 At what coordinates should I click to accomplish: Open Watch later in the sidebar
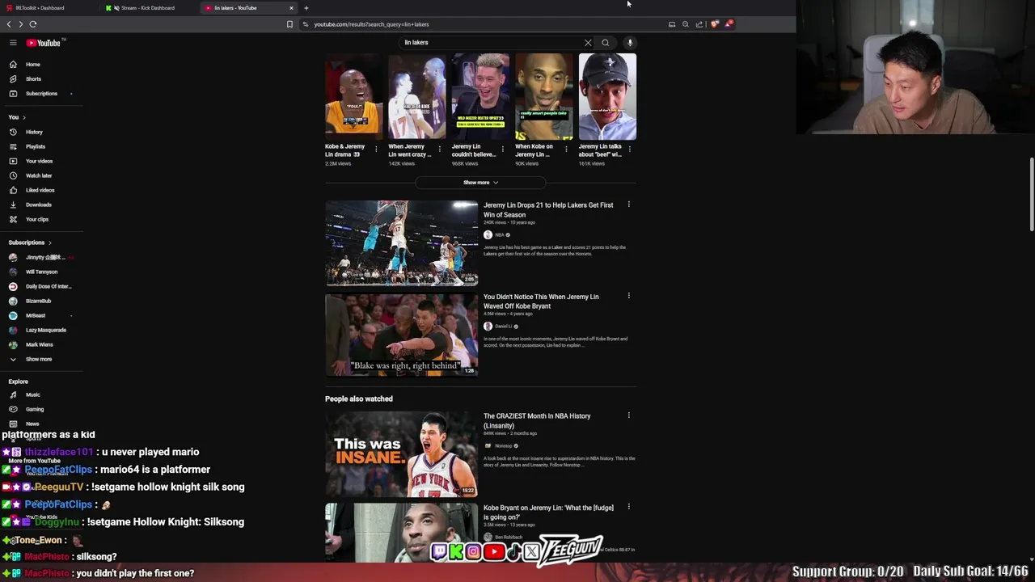(x=40, y=175)
